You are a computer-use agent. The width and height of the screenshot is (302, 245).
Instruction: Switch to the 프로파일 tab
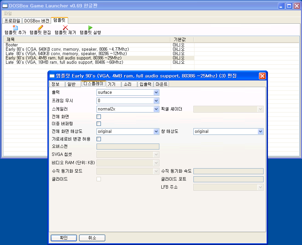tap(12, 21)
